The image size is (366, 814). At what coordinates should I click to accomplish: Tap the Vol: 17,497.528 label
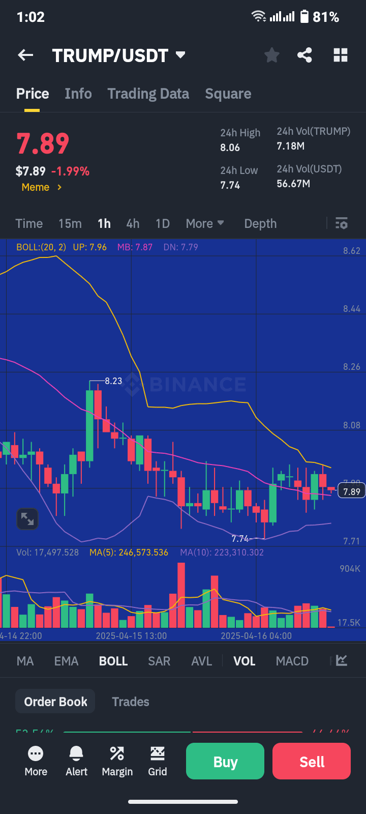[48, 552]
